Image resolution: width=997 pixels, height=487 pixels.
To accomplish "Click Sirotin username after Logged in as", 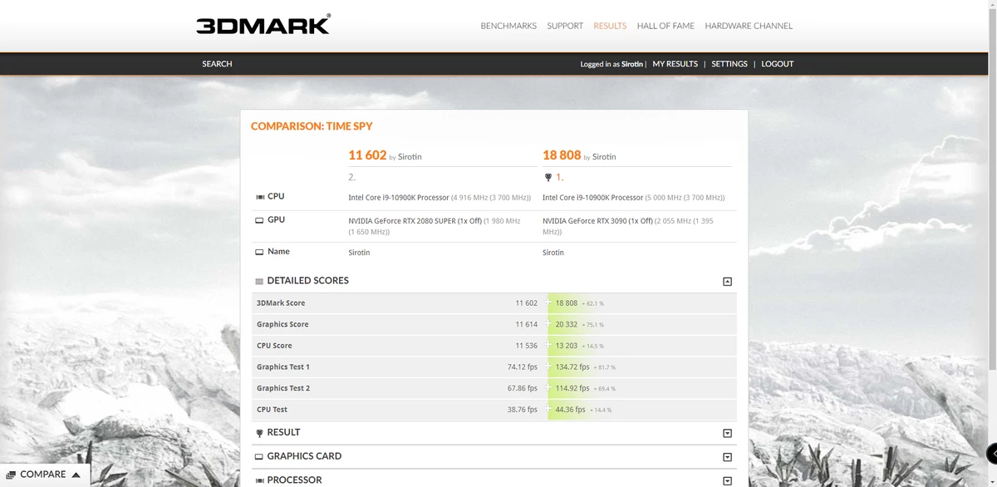I will (632, 64).
